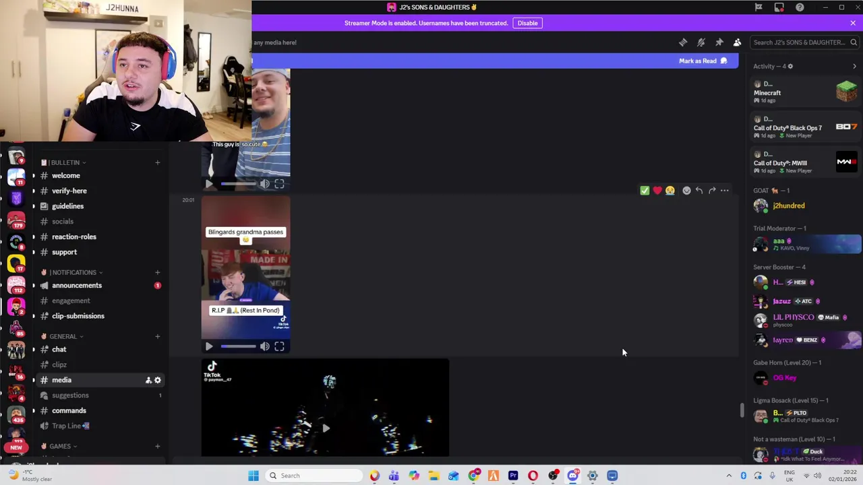Open Opera browser from taskbar
The height and width of the screenshot is (485, 863).
tap(533, 476)
